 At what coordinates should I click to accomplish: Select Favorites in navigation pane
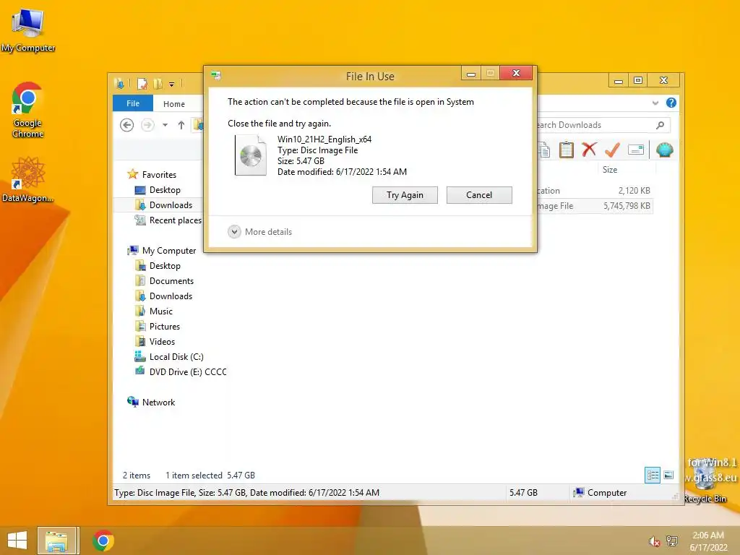159,175
